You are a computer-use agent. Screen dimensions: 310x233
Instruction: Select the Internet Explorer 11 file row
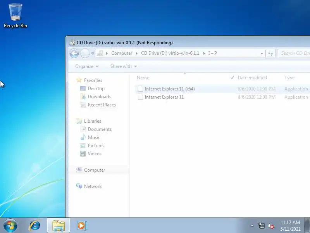[223, 97]
